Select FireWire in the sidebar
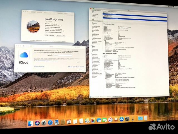This screenshot has width=178, height=134. pyautogui.click(x=94, y=16)
